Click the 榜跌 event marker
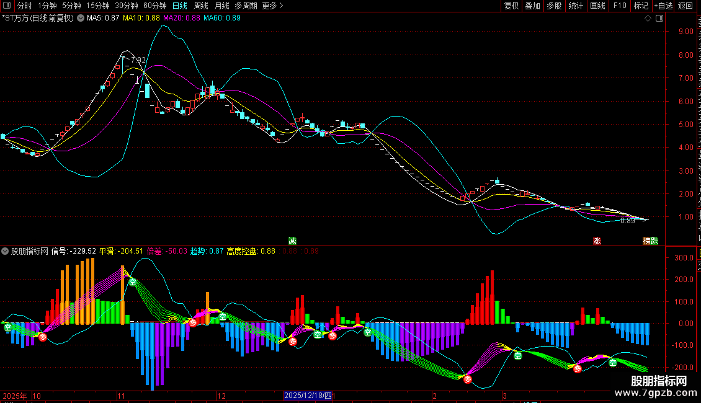Image resolution: width=701 pixels, height=403 pixels. tap(651, 241)
